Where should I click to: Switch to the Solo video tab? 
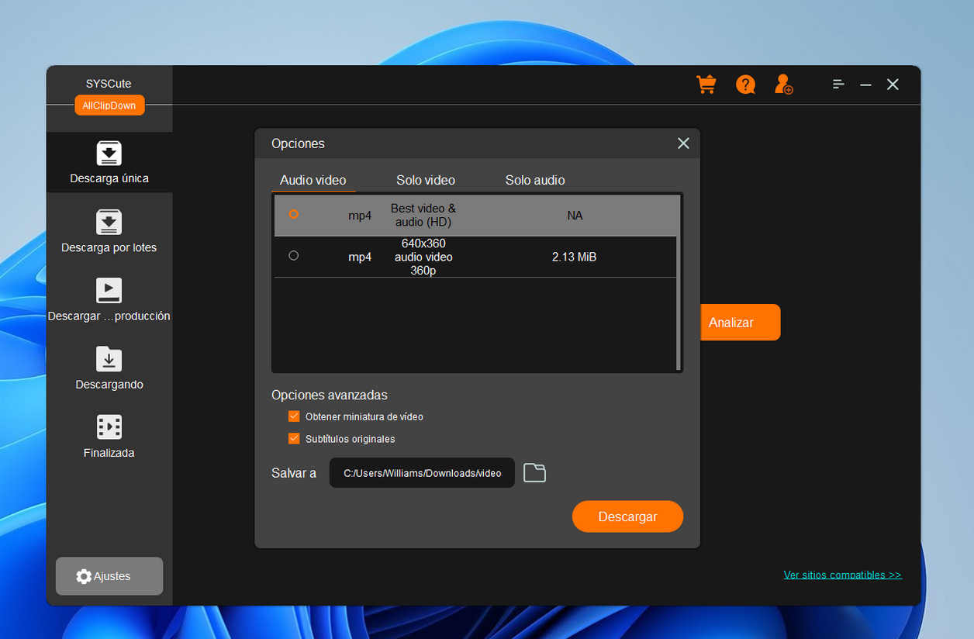(x=425, y=180)
